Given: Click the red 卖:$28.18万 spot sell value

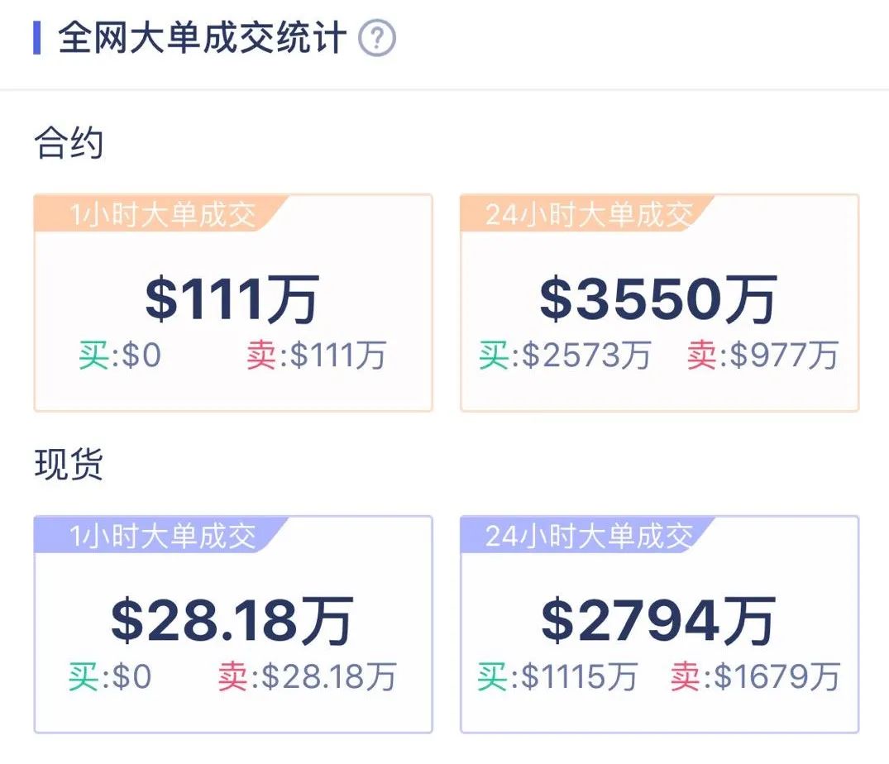Looking at the screenshot, I should pos(307,676).
